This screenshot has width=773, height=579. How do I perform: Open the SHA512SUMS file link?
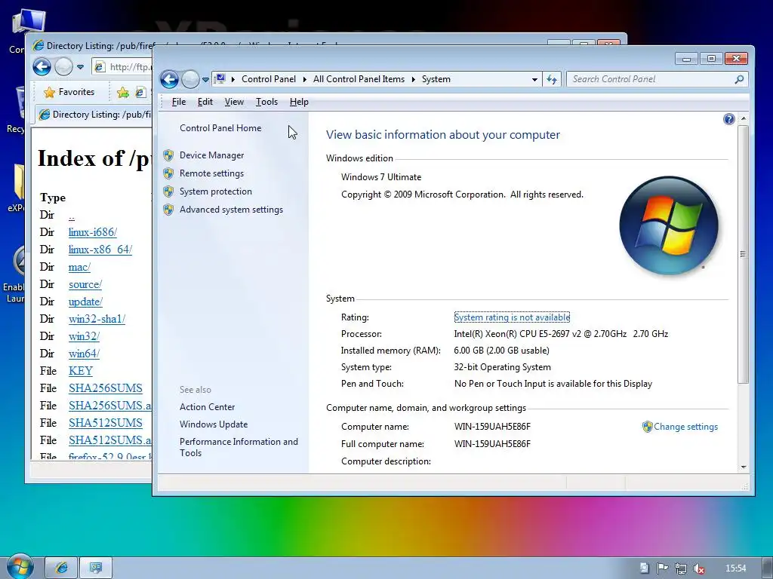click(x=106, y=423)
